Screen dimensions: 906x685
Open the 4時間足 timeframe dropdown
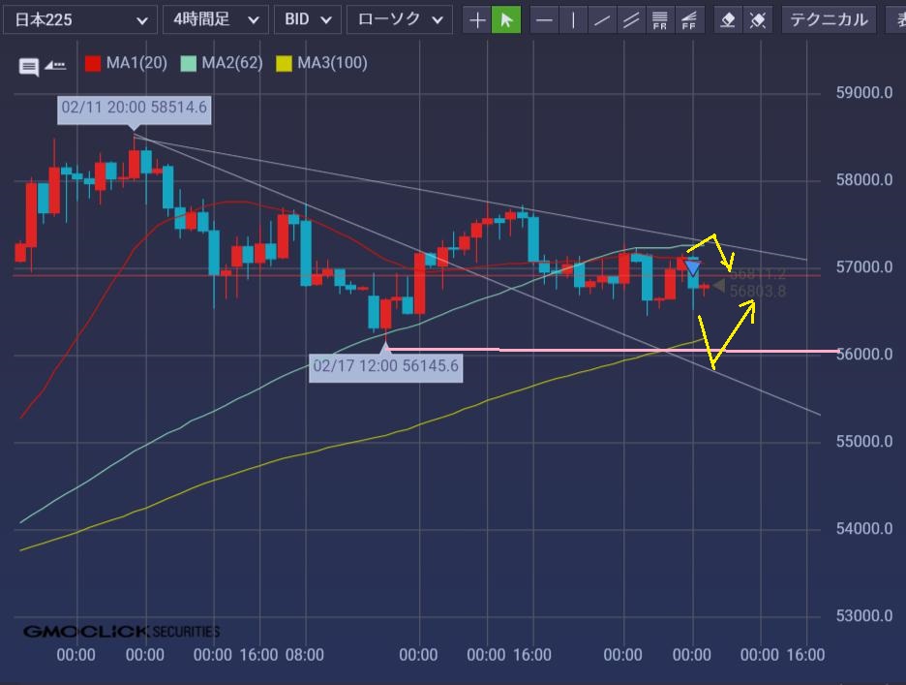pyautogui.click(x=215, y=19)
